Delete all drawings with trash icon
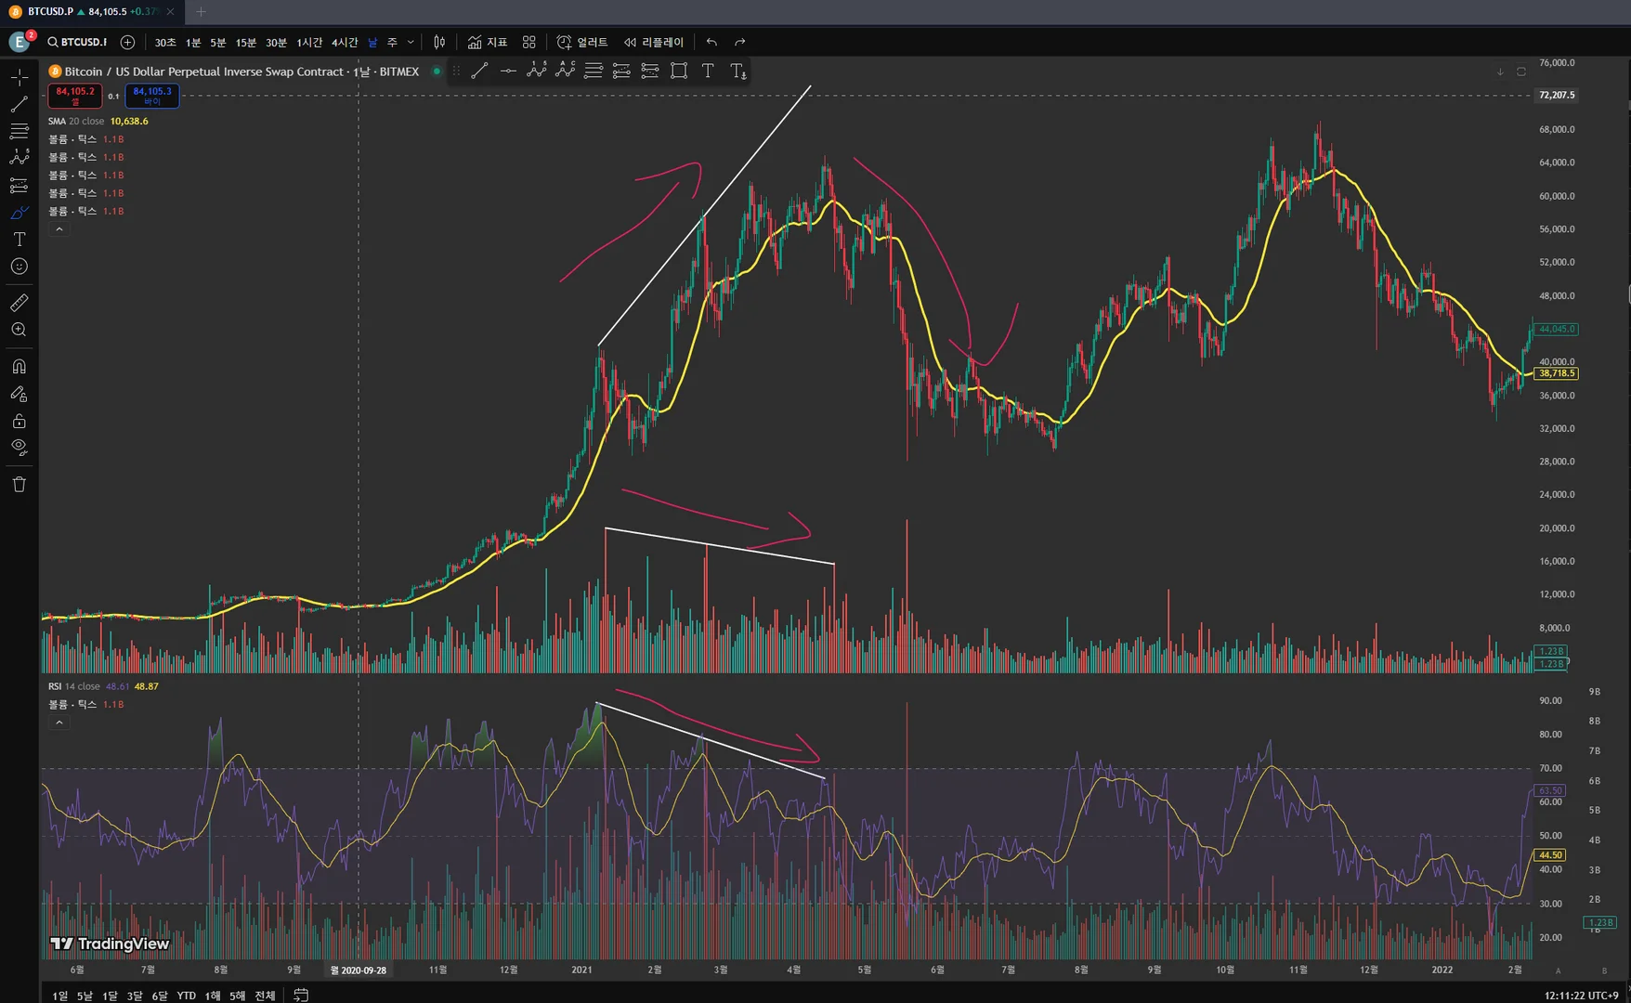1631x1003 pixels. tap(19, 484)
